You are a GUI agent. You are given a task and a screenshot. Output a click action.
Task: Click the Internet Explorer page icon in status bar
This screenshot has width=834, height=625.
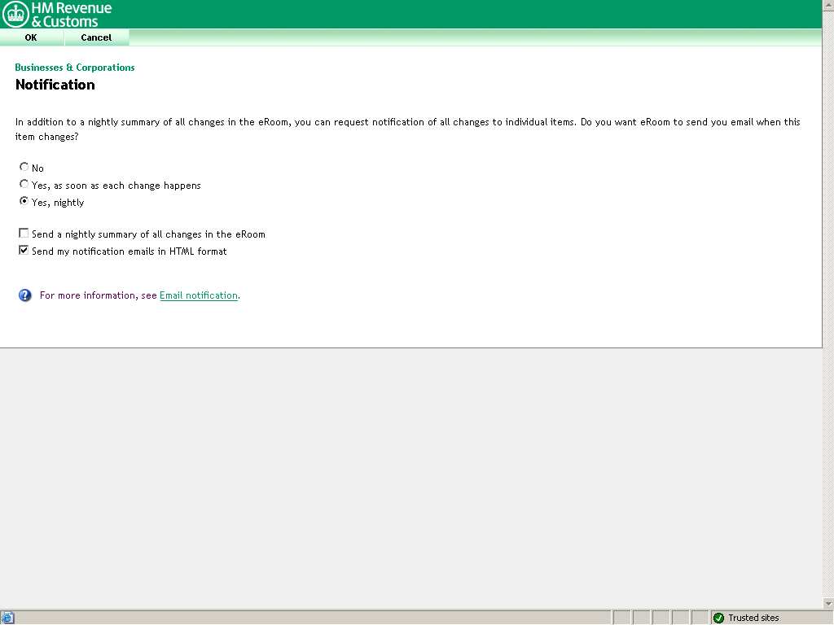click(8, 618)
